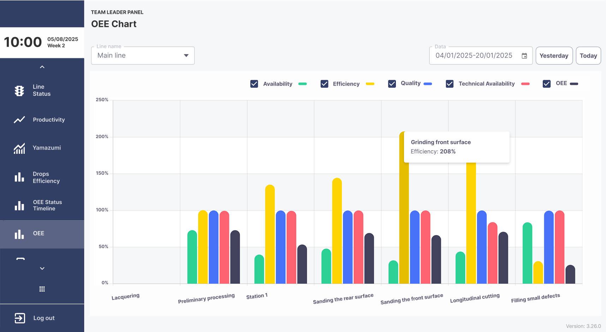Click the Yesterday button
Image resolution: width=606 pixels, height=332 pixels.
[554, 56]
